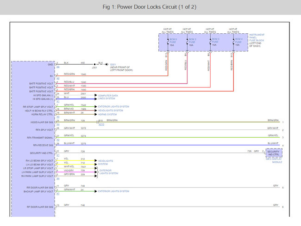Click the J351 splice dot
Image resolution: width=301 pixels, height=226 pixels.
pyautogui.click(x=94, y=64)
